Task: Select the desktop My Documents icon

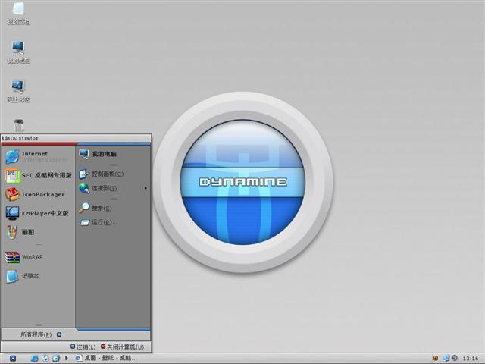Action: pyautogui.click(x=18, y=14)
